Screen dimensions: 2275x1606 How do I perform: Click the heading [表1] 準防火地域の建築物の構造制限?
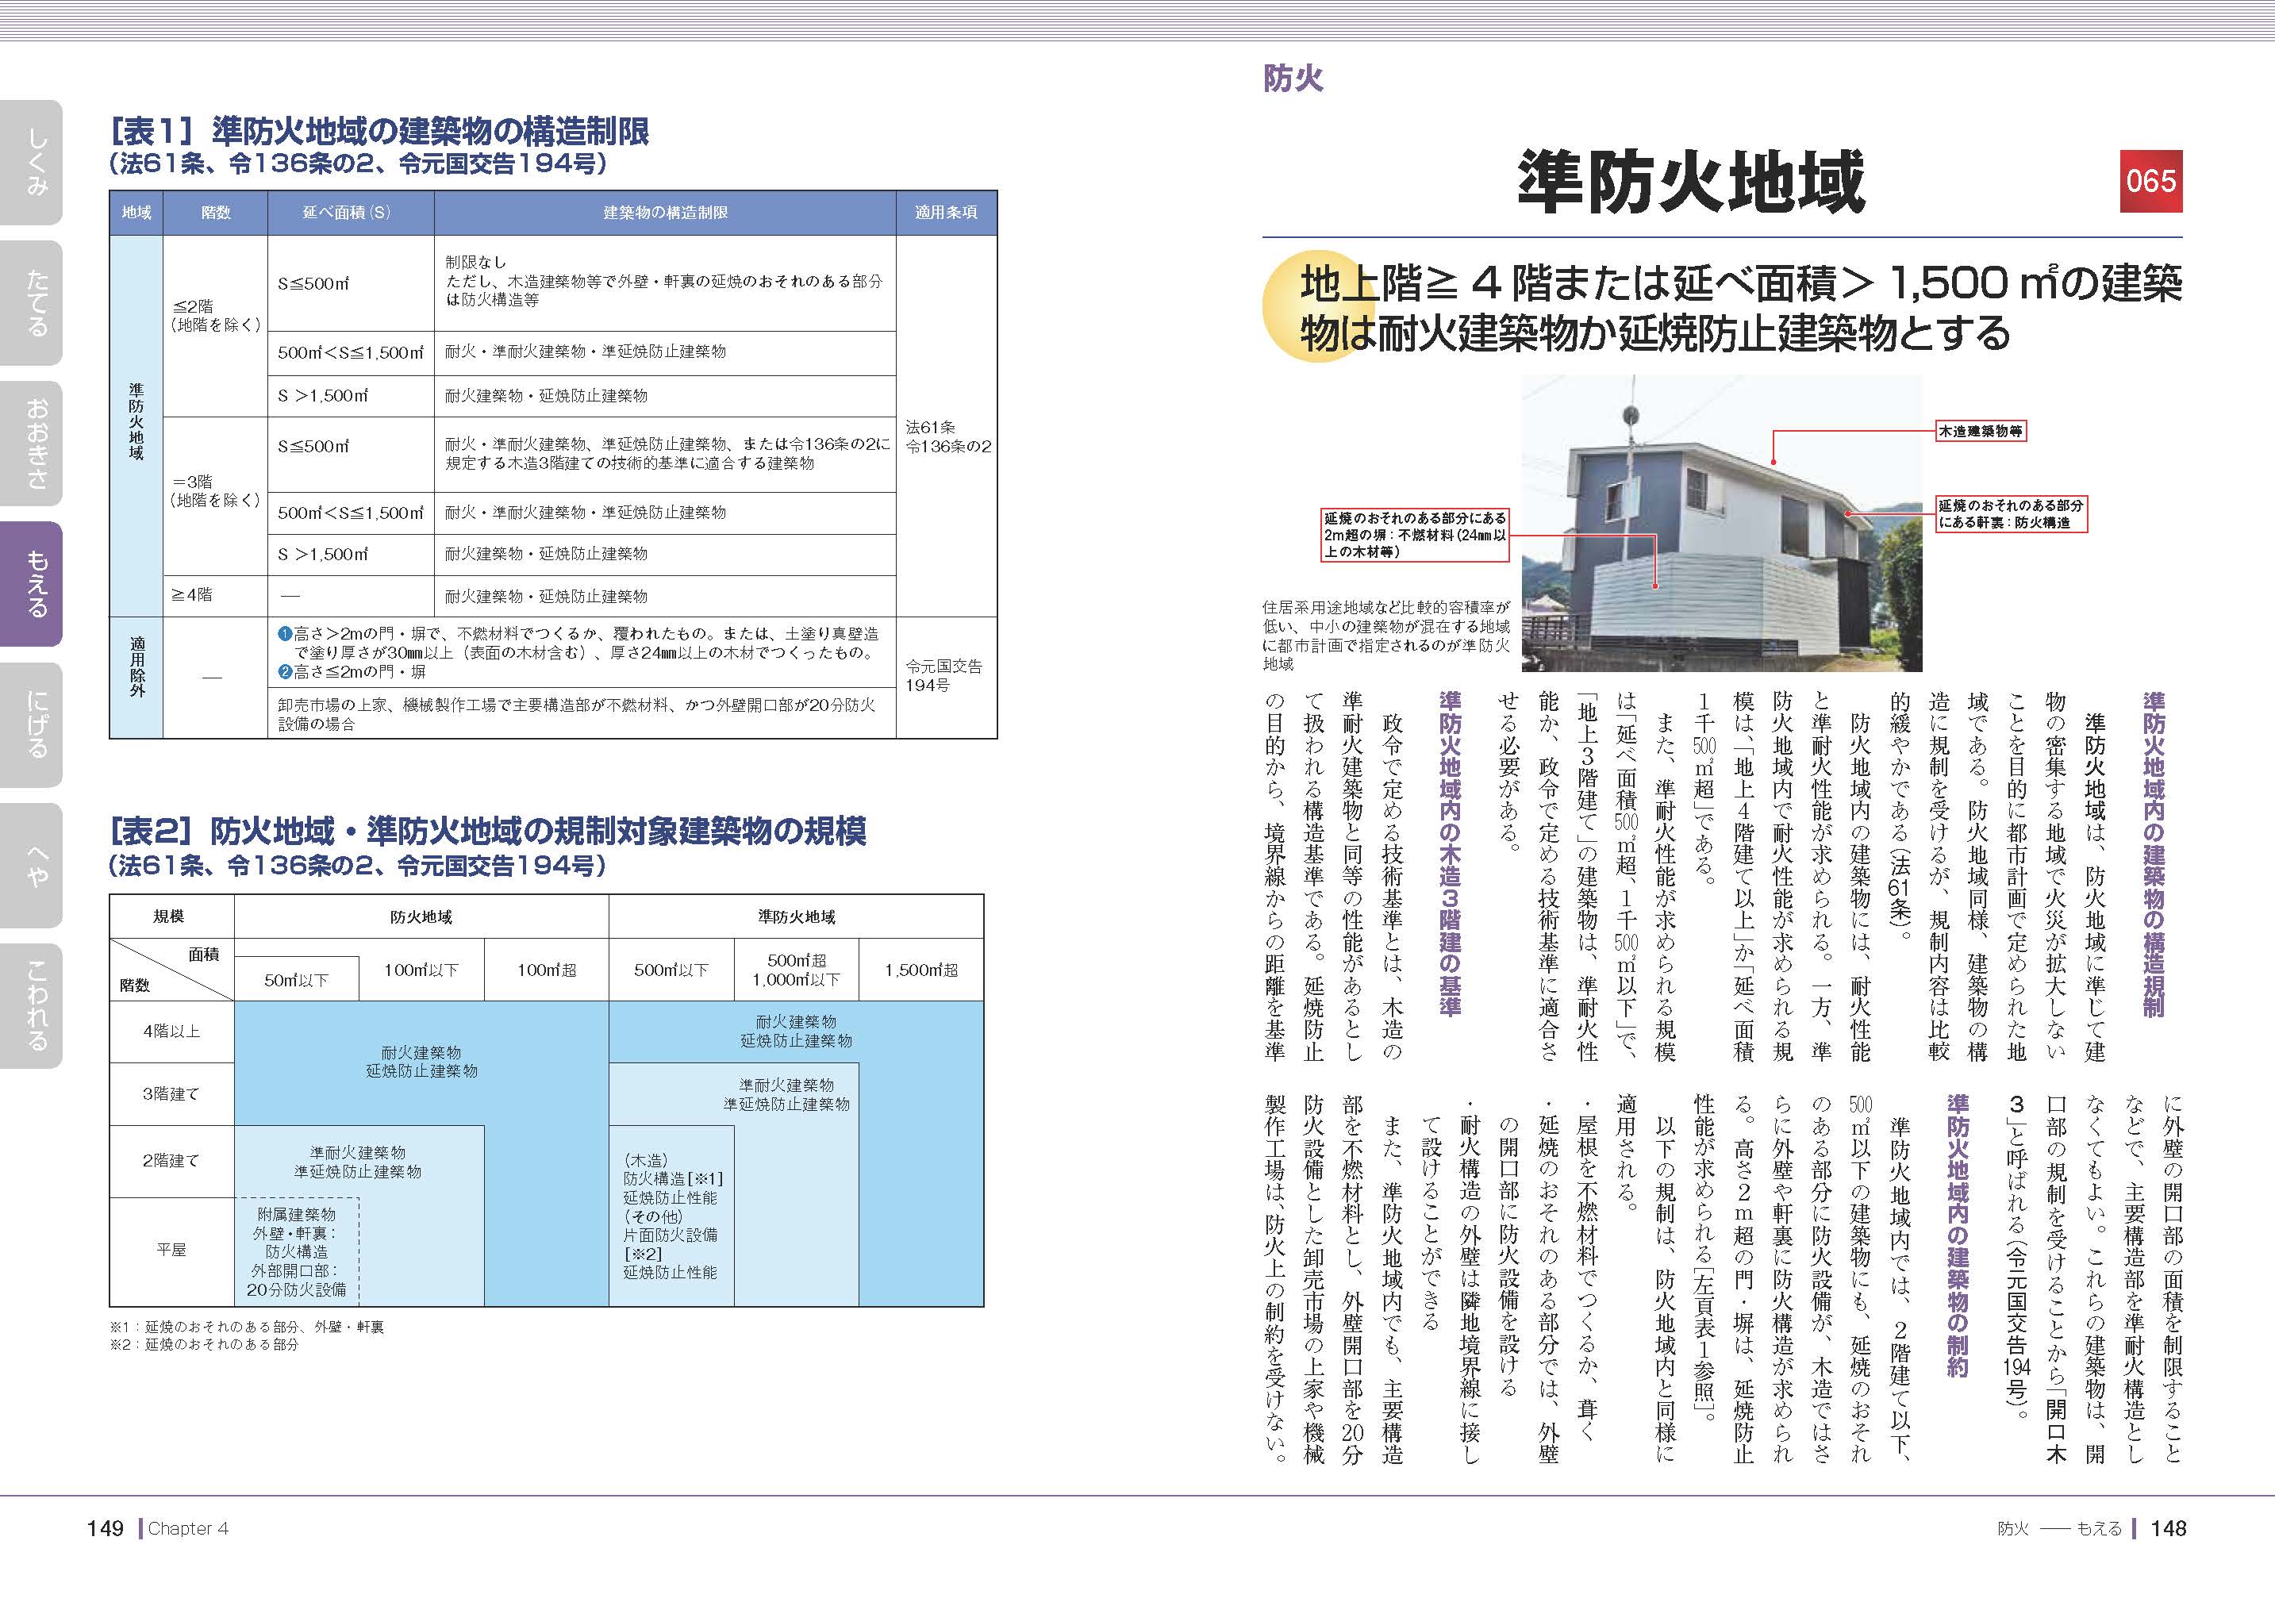[x=380, y=131]
